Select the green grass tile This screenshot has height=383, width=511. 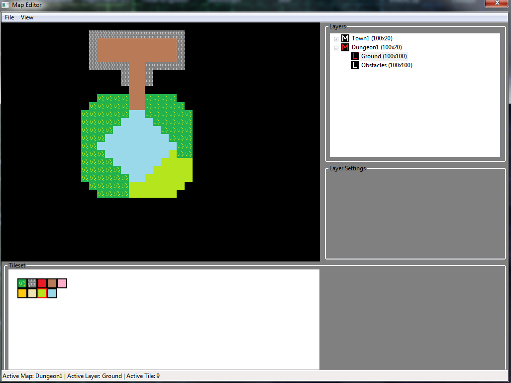coord(22,283)
